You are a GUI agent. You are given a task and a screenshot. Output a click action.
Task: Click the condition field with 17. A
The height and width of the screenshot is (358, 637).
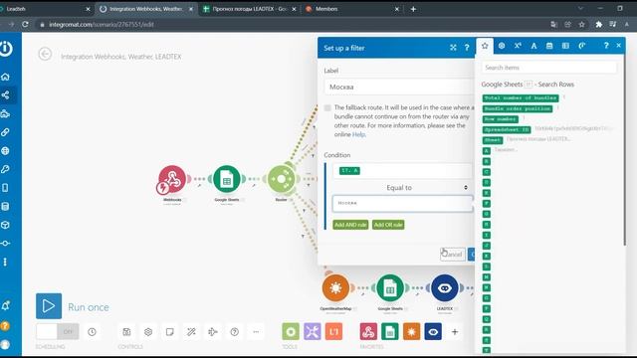pyautogui.click(x=402, y=171)
